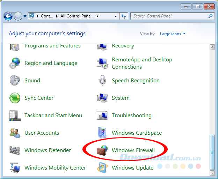The height and width of the screenshot is (179, 218).
Task: Click the magnifier icon in search box
Action: tap(210, 16)
